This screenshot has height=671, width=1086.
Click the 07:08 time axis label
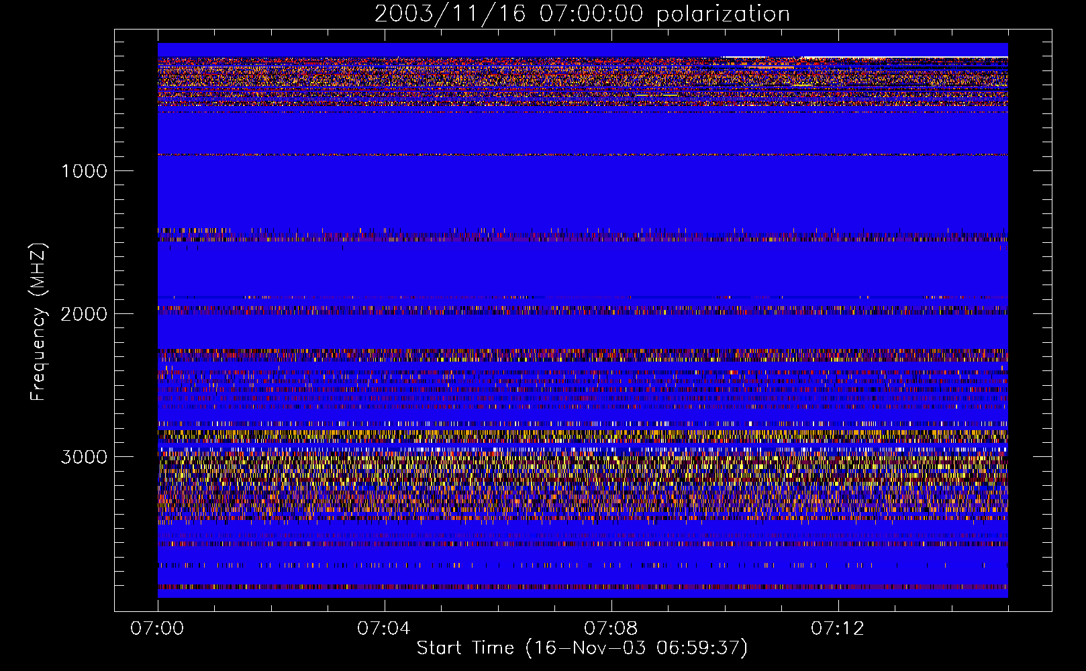click(x=611, y=629)
